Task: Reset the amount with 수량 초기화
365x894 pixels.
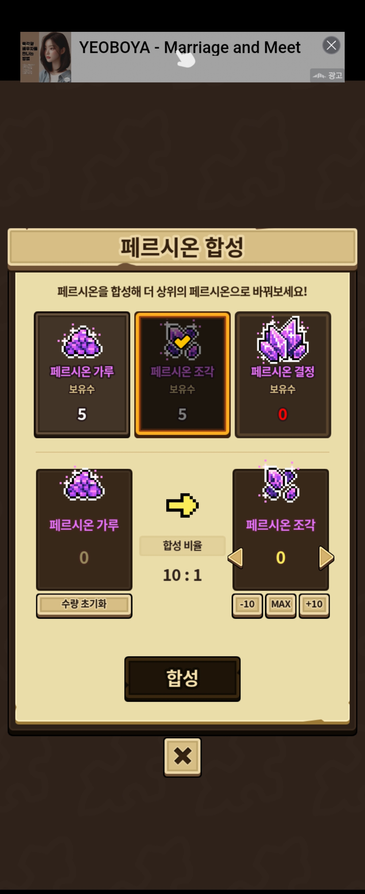Action: (x=84, y=605)
